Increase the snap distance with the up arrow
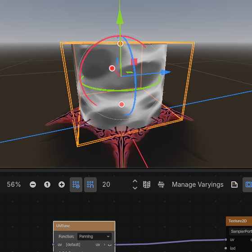This screenshot has height=252, width=252. 135,181
